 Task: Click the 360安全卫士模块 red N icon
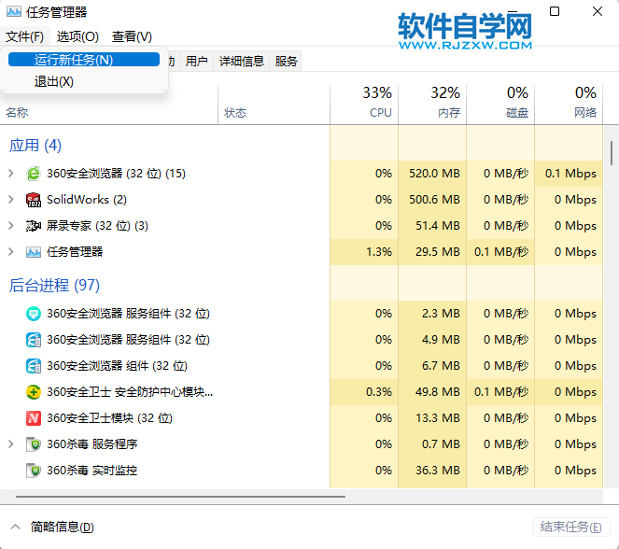coord(34,418)
